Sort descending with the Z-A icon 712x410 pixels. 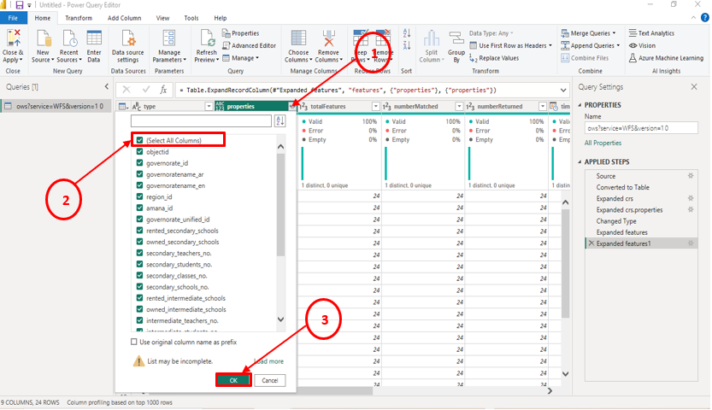[407, 45]
